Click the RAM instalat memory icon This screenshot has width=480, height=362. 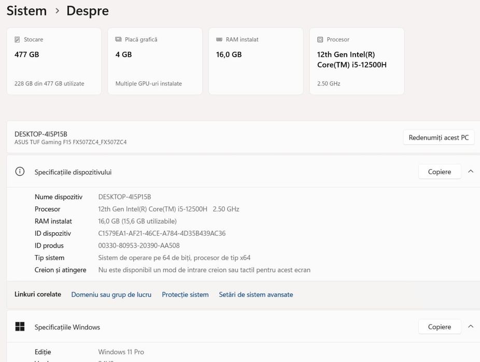click(219, 39)
